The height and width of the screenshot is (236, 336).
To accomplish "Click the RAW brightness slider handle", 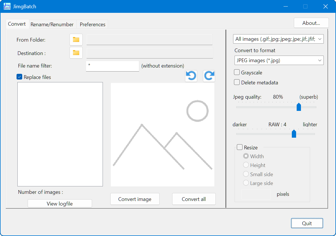I will [294, 134].
